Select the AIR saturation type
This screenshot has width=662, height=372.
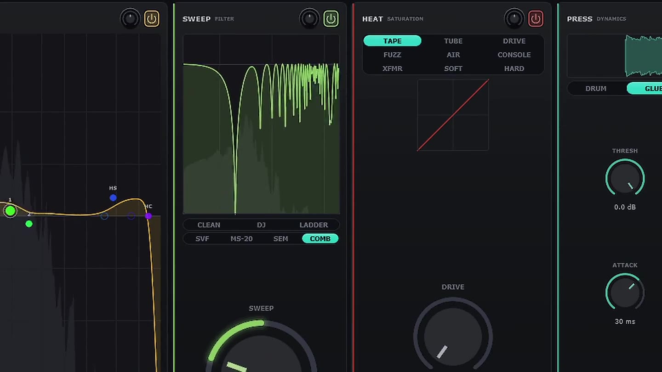coord(453,55)
